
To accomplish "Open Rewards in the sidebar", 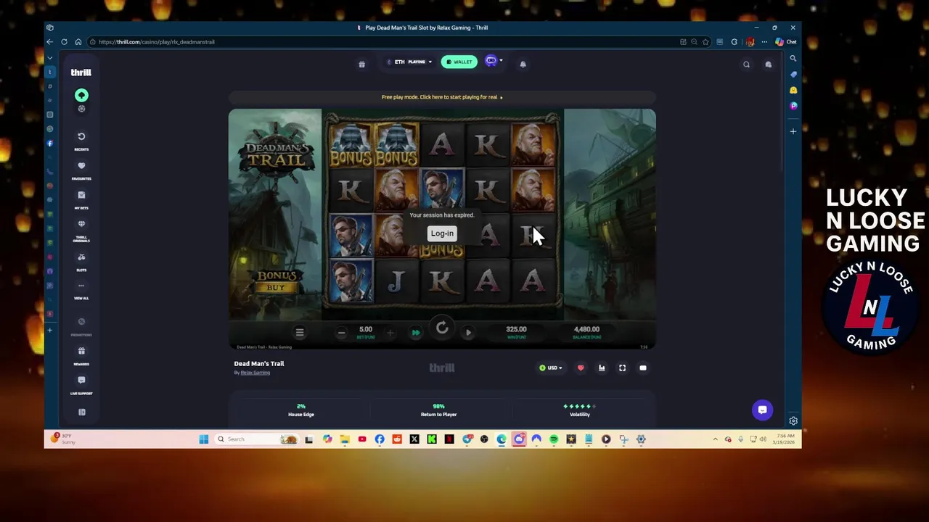I will [81, 355].
